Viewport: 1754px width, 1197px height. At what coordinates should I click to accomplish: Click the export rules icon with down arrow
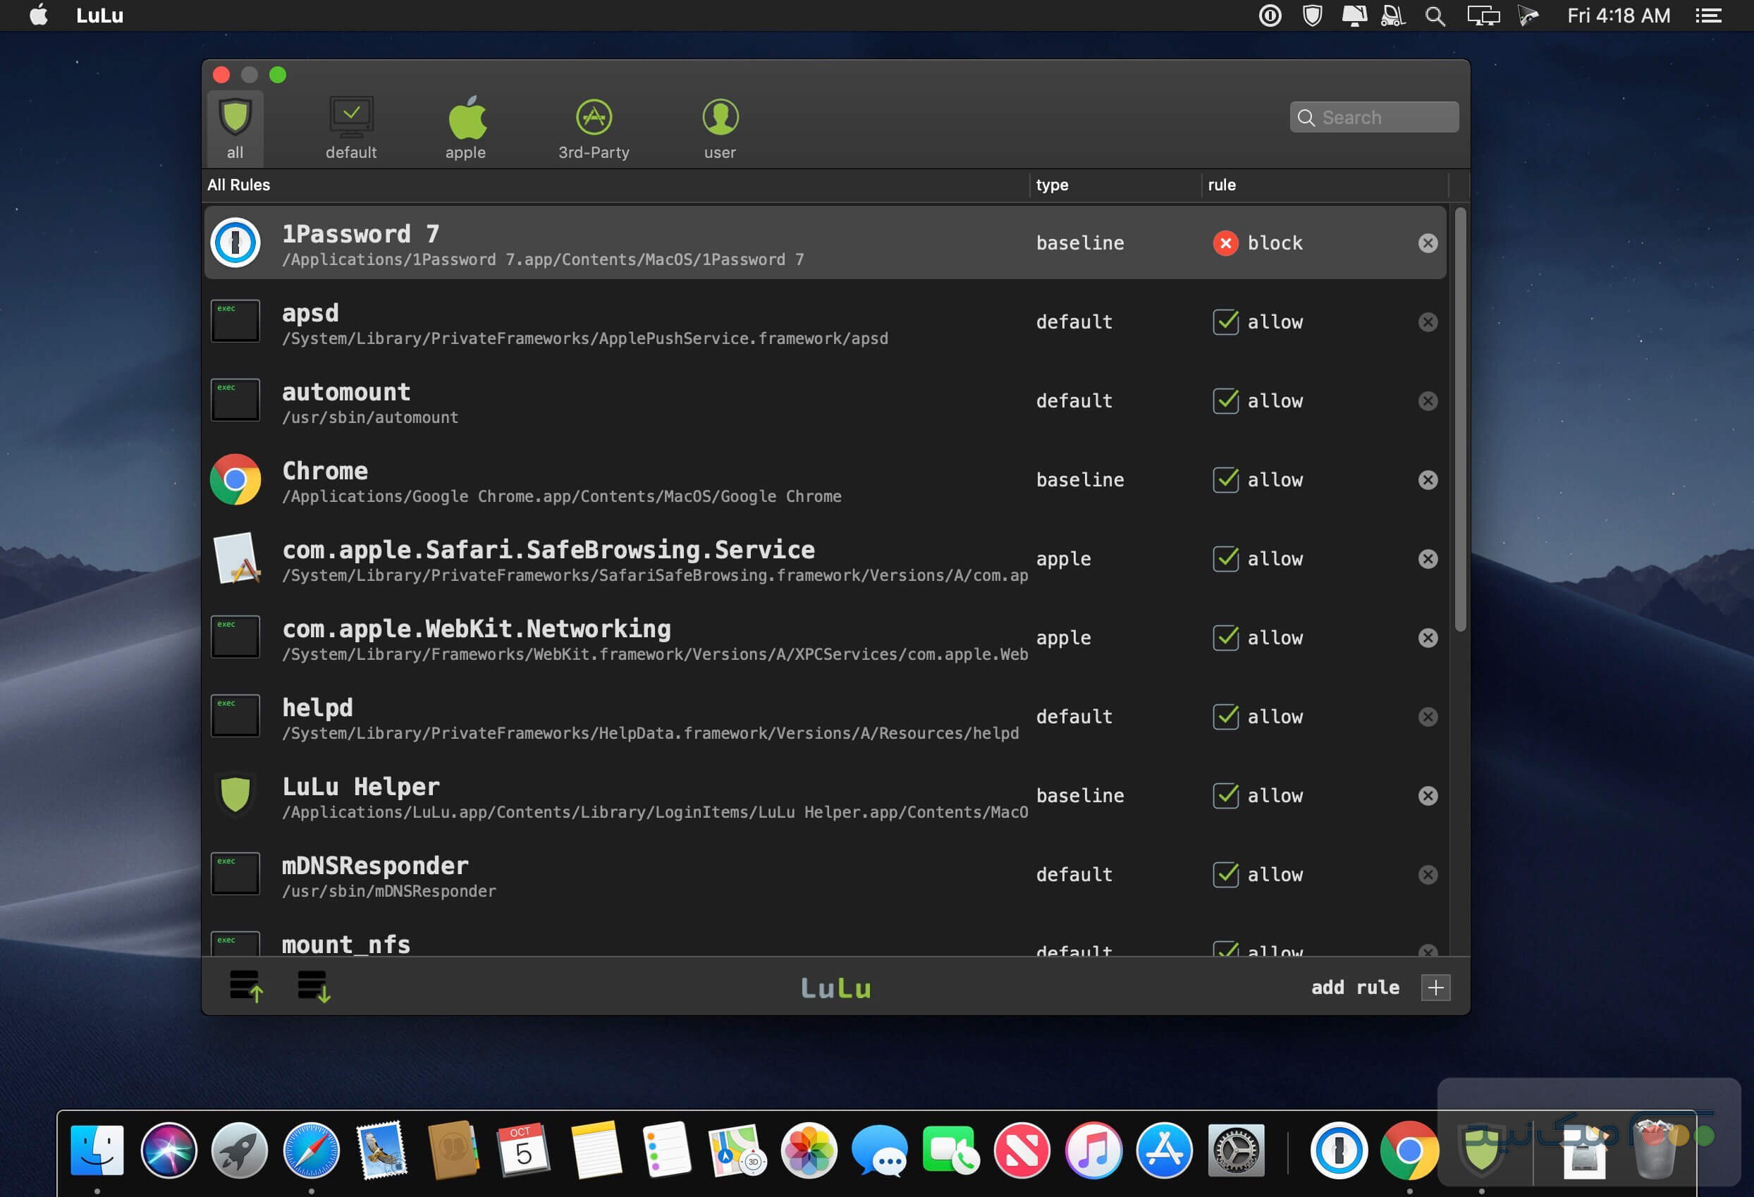coord(313,986)
